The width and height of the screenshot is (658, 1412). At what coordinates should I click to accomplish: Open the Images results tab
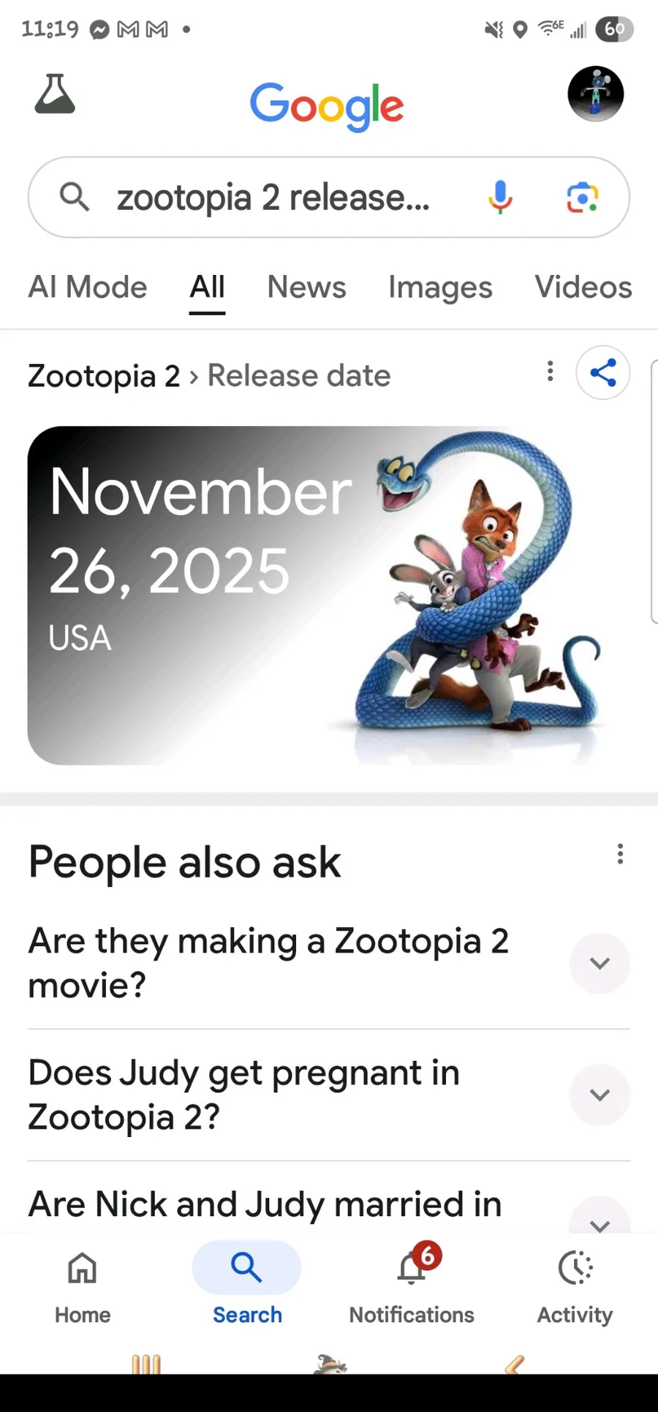click(440, 287)
